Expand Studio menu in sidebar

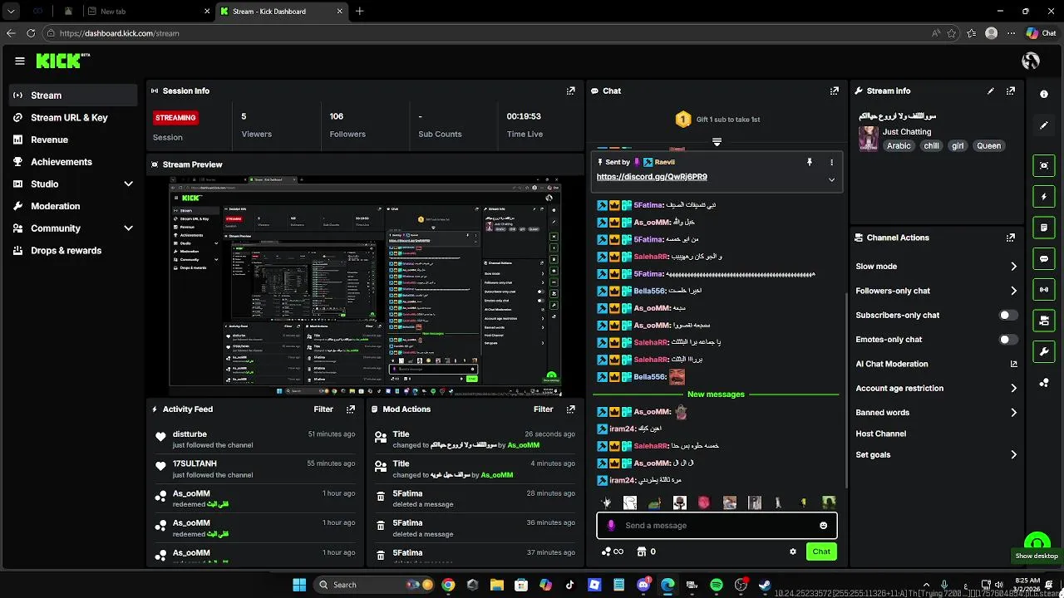[128, 184]
